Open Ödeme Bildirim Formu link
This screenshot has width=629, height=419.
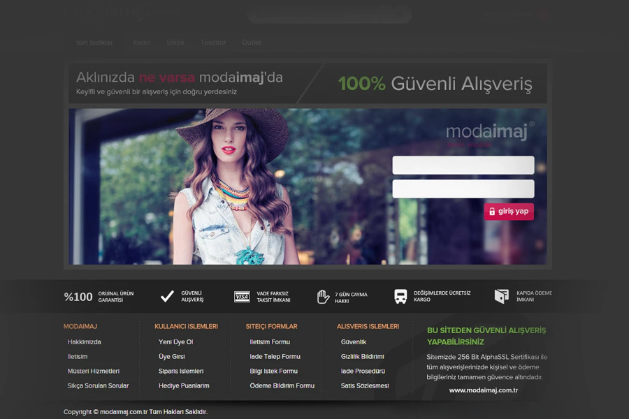tap(282, 385)
